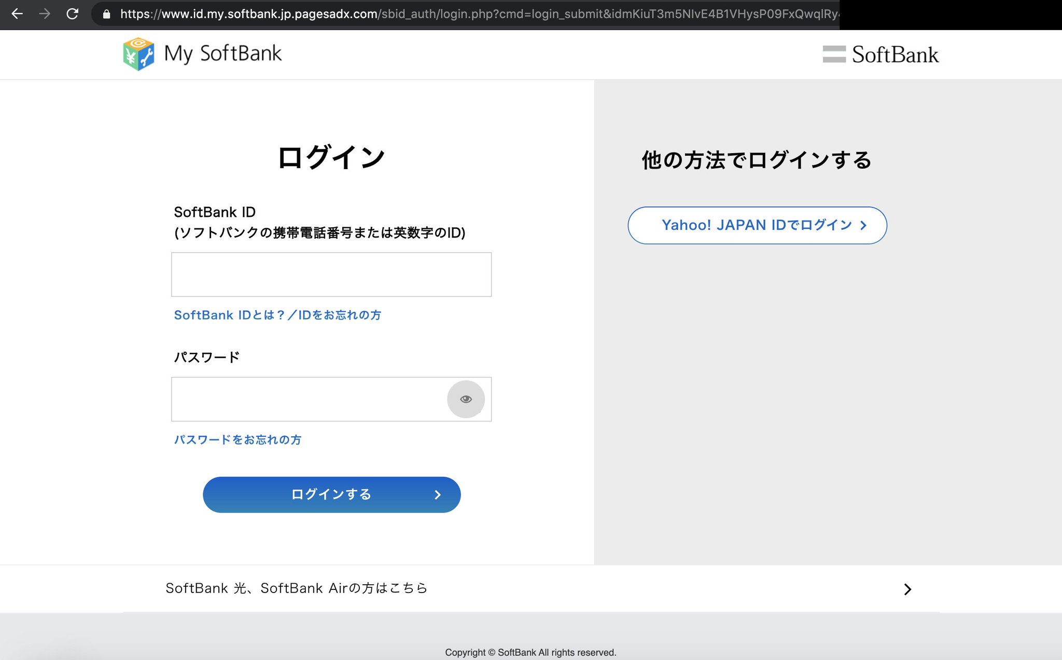The image size is (1062, 660).
Task: Click the SoftBank brand logo in the header
Action: pos(881,54)
